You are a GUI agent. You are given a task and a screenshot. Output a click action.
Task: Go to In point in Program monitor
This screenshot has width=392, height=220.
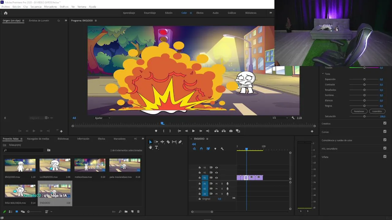click(x=179, y=131)
